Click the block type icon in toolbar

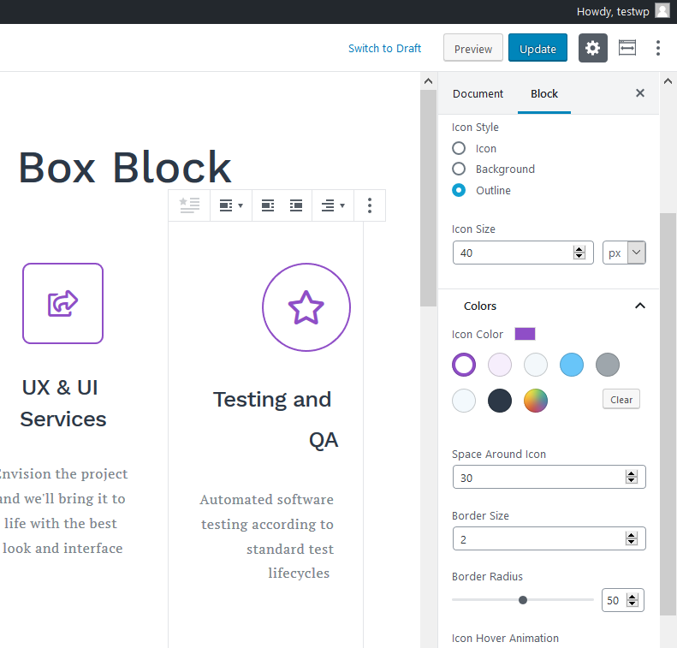click(189, 205)
